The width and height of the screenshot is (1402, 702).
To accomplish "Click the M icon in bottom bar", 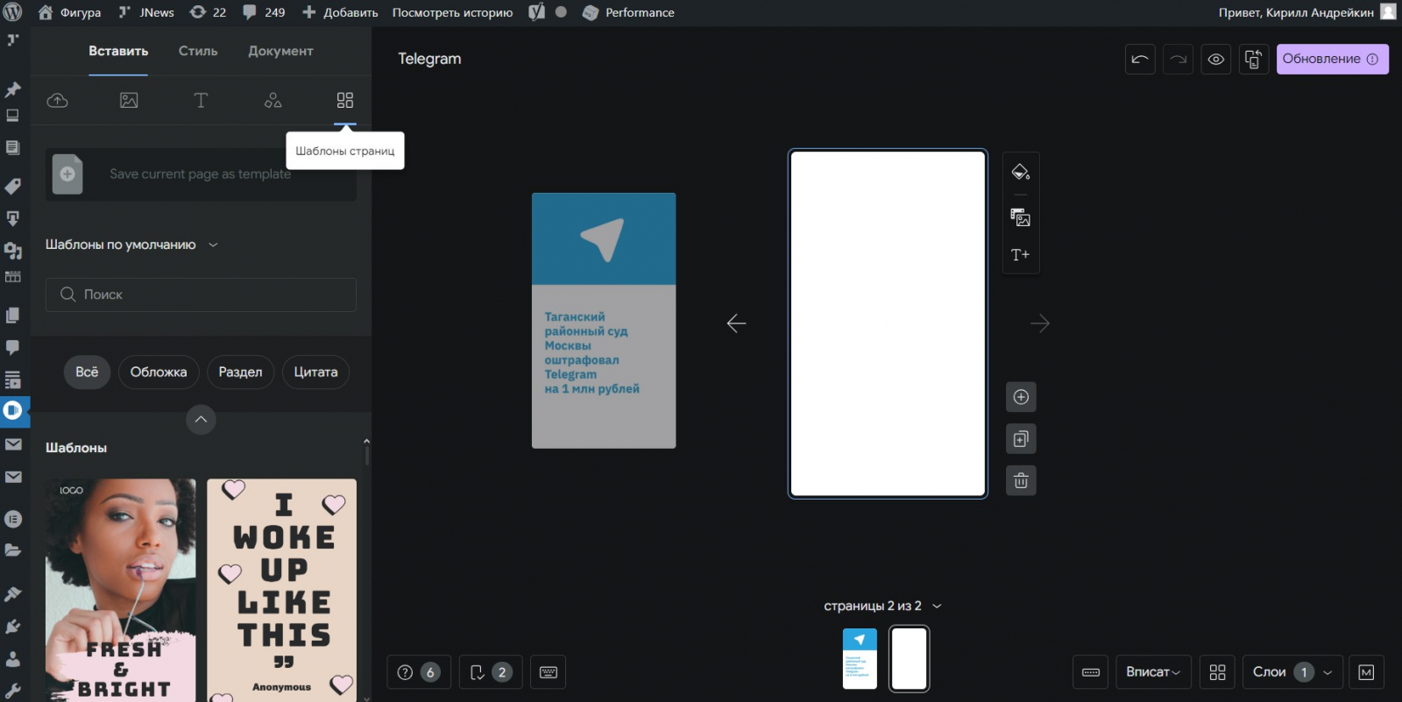I will (1366, 672).
